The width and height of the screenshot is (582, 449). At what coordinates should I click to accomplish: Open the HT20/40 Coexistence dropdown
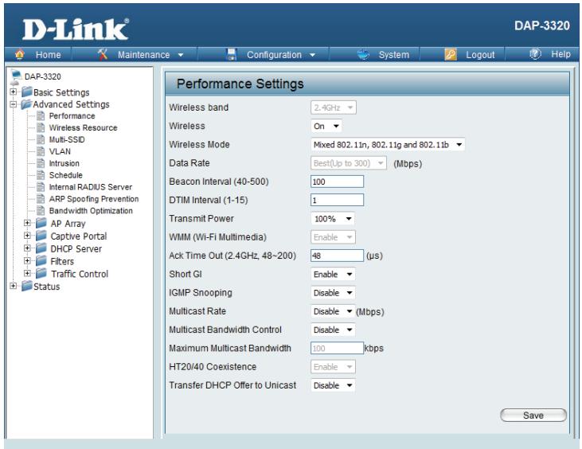333,367
